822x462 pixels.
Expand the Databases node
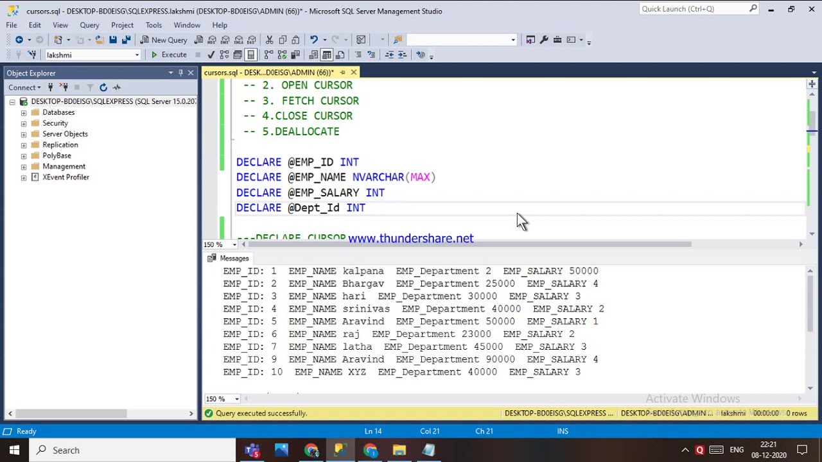24,112
